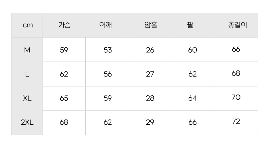Select the 가슴 column header

tap(65, 25)
